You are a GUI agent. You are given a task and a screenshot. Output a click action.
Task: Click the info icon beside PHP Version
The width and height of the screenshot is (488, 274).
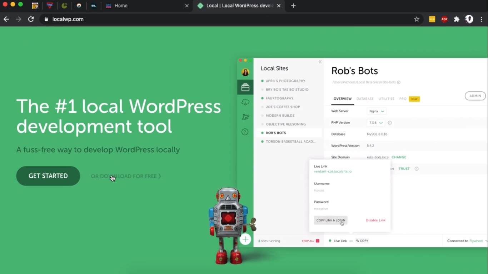pos(390,123)
